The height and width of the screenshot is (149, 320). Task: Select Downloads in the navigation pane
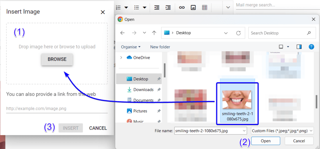[143, 90]
